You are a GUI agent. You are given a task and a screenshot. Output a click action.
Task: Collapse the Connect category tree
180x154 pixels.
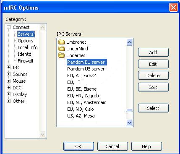[9, 27]
